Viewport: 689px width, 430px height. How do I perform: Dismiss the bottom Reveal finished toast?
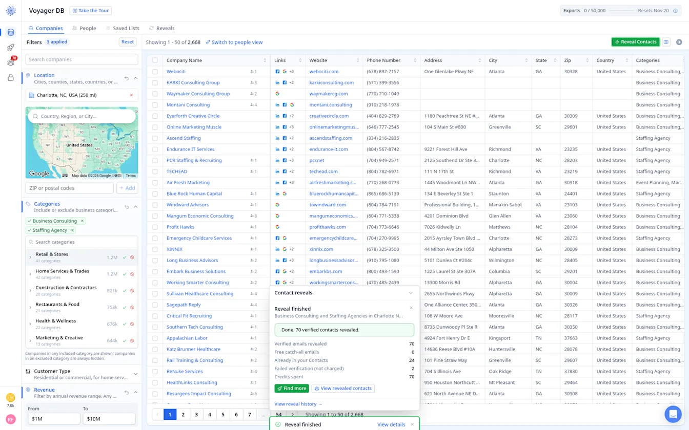(412, 424)
